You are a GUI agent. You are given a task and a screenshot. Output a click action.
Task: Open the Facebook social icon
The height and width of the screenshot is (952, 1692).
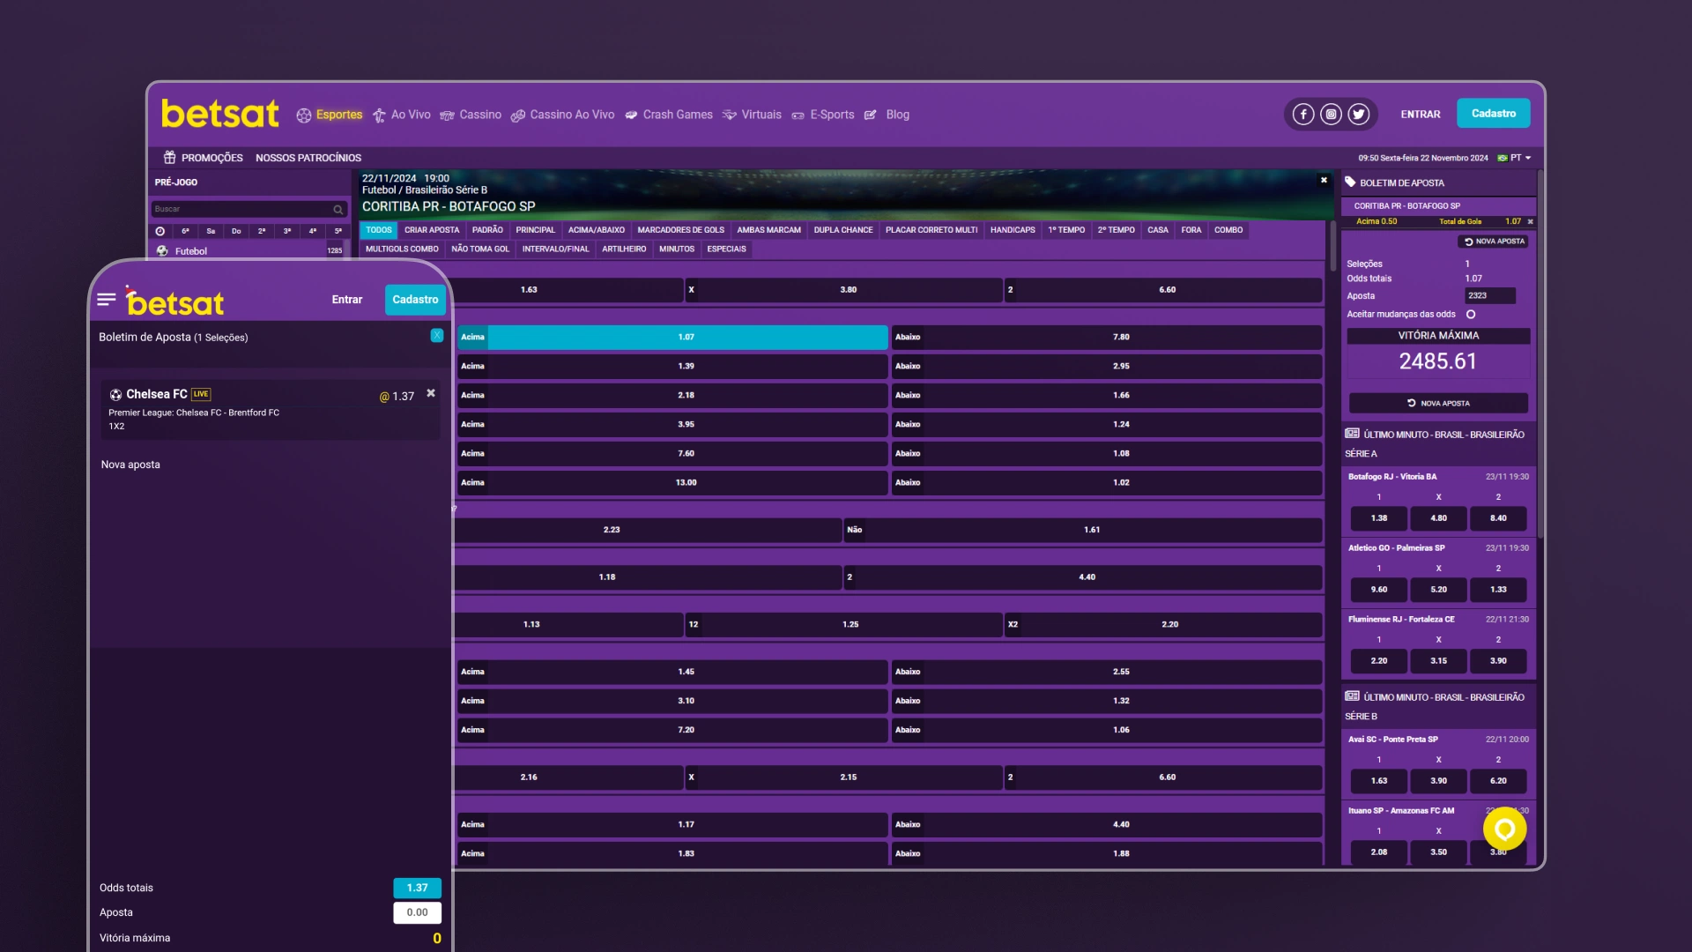pyautogui.click(x=1303, y=115)
